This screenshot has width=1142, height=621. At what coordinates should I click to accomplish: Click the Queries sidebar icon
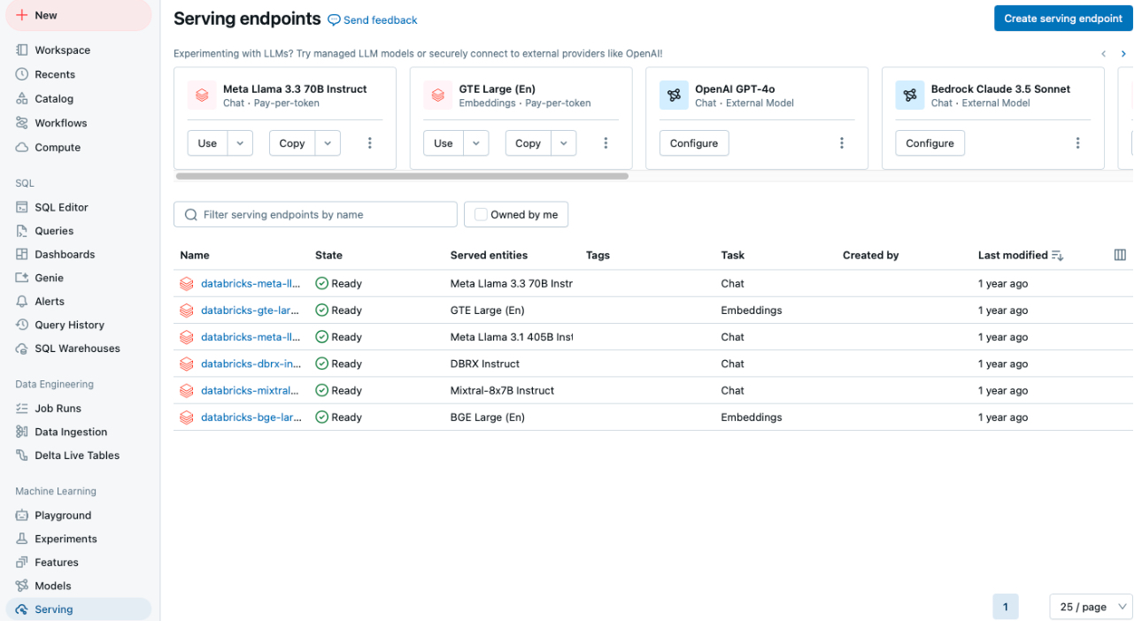click(x=22, y=231)
